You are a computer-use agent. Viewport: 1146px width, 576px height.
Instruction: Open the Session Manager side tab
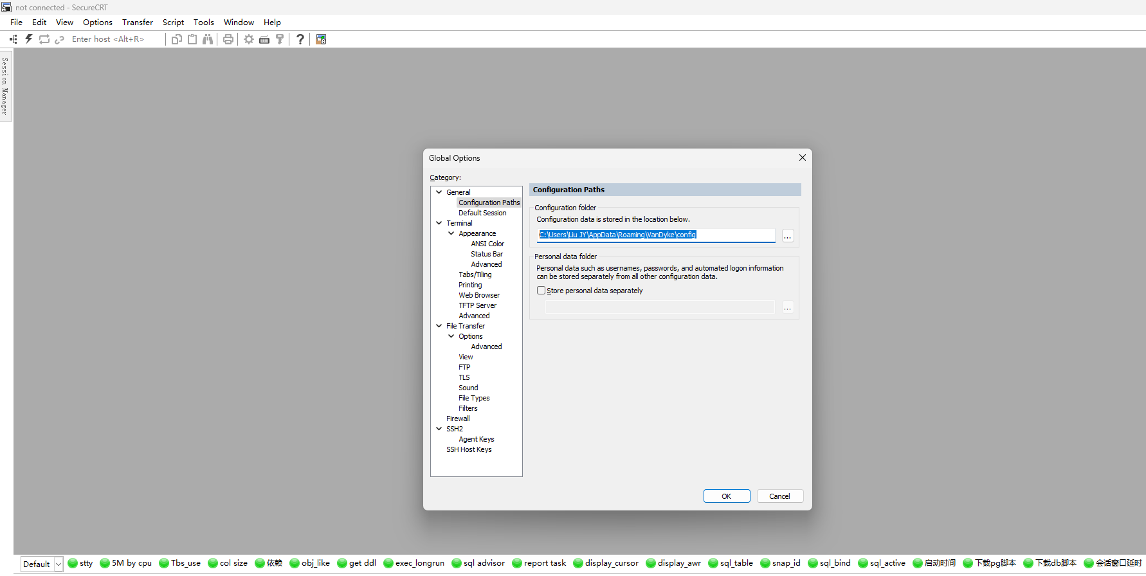pyautogui.click(x=6, y=85)
